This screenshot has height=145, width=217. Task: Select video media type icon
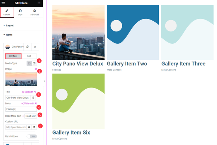pos(34,63)
